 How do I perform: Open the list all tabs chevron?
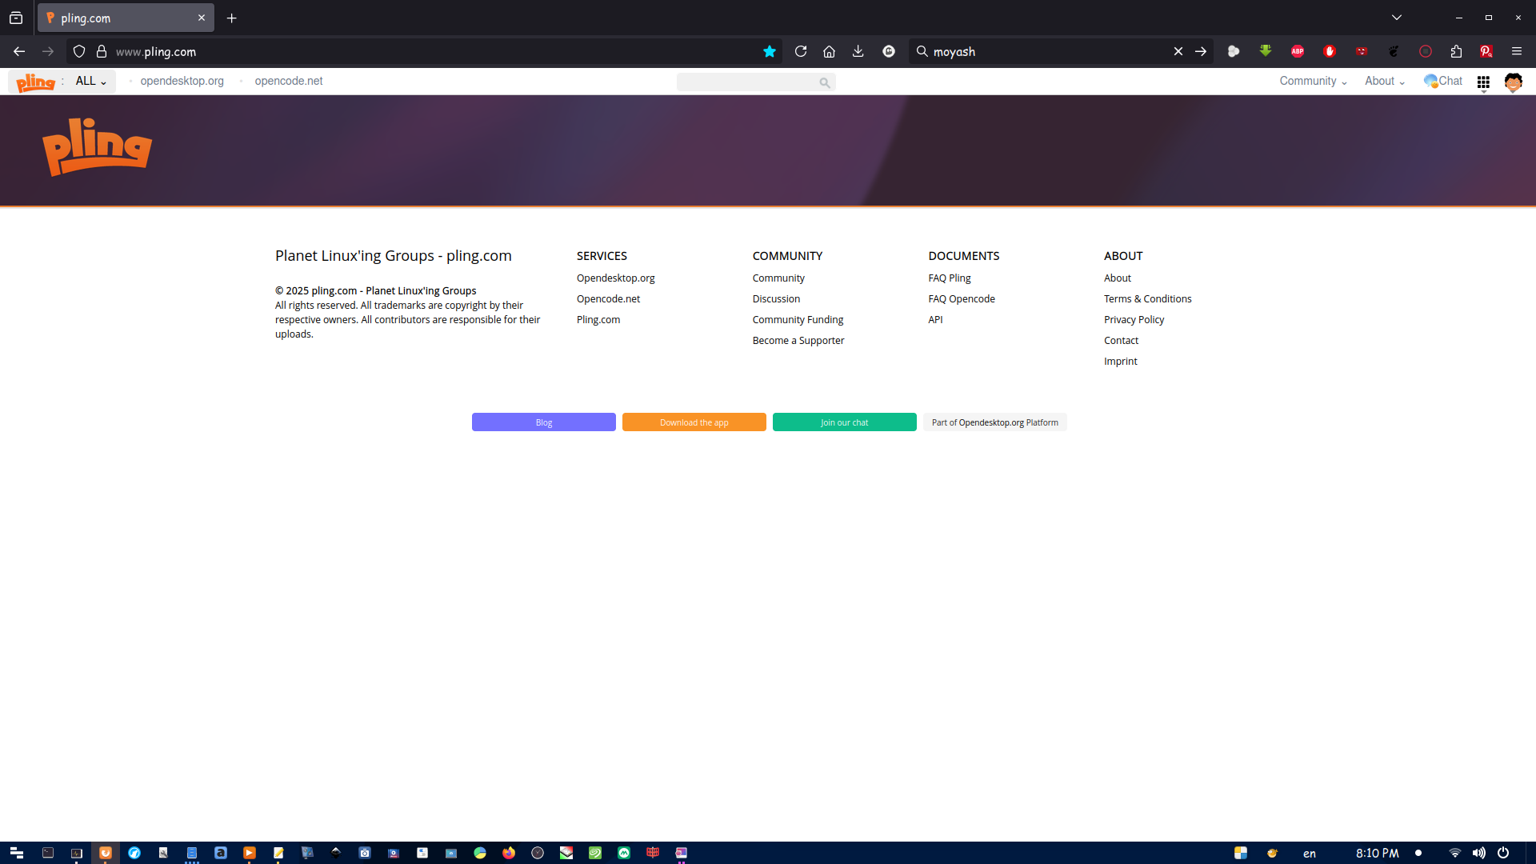click(x=1396, y=18)
